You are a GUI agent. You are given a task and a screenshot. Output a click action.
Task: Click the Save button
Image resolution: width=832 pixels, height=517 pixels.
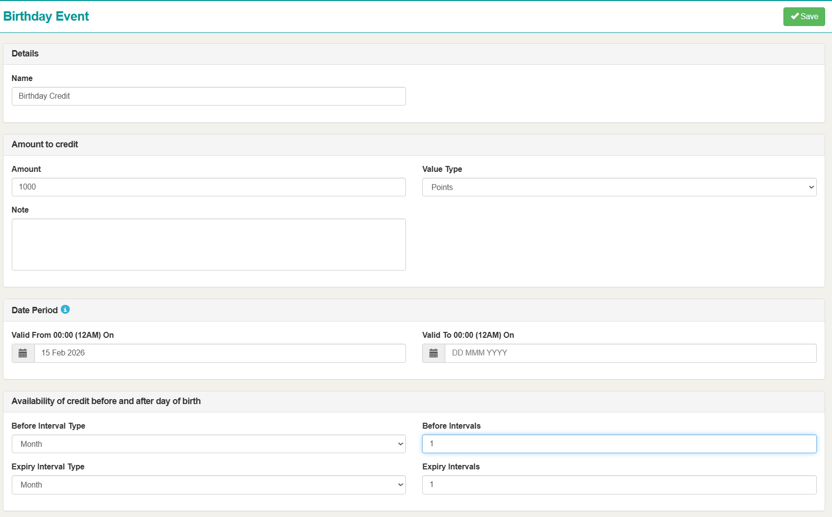(804, 17)
